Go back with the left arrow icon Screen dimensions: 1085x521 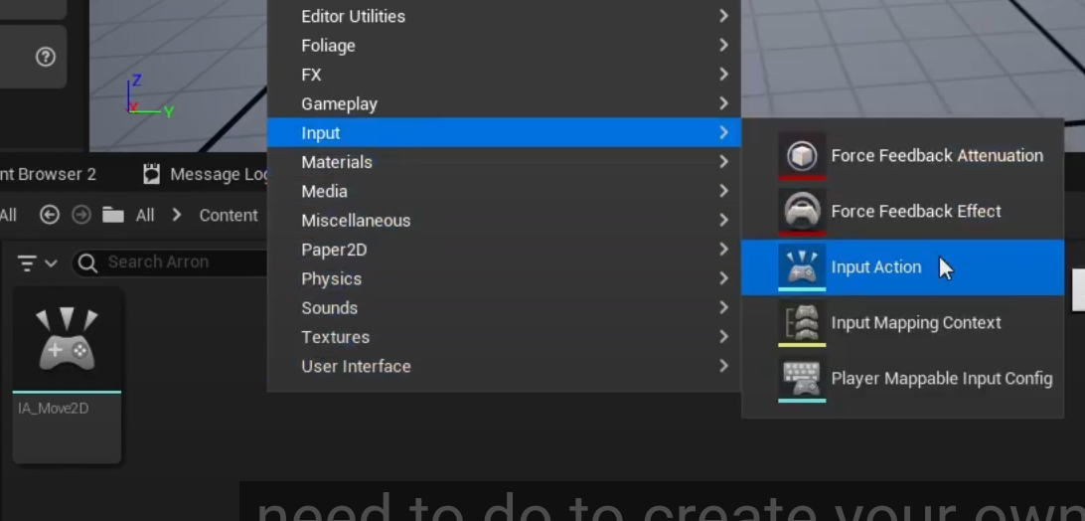[x=49, y=216]
